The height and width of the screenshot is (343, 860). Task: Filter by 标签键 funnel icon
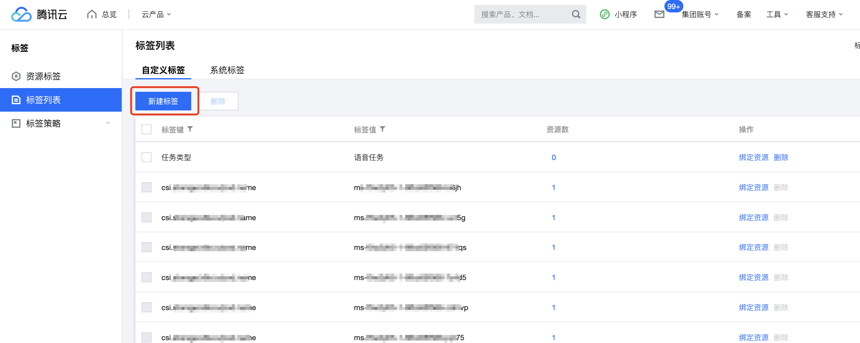pyautogui.click(x=190, y=129)
